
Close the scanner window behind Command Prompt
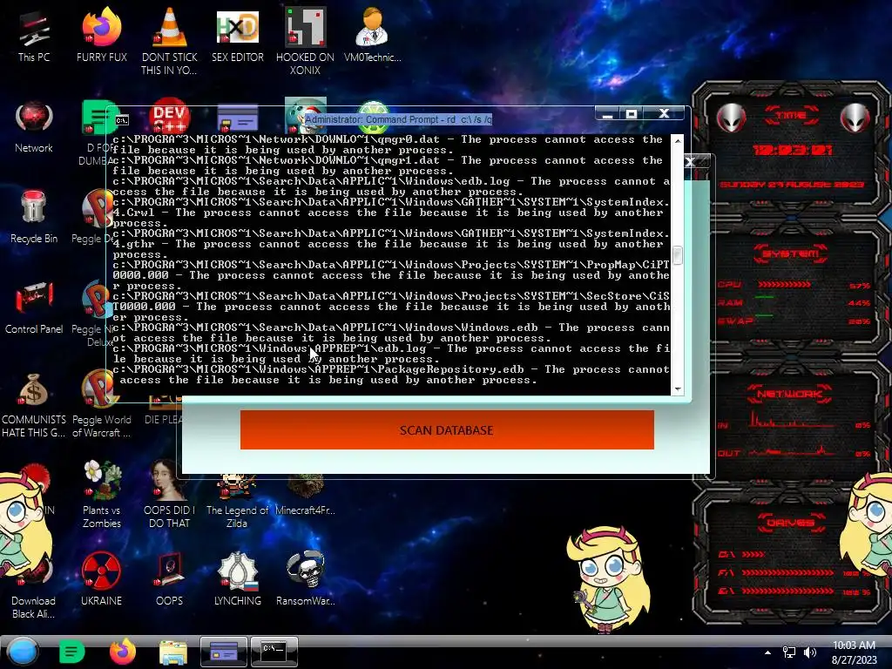[690, 162]
